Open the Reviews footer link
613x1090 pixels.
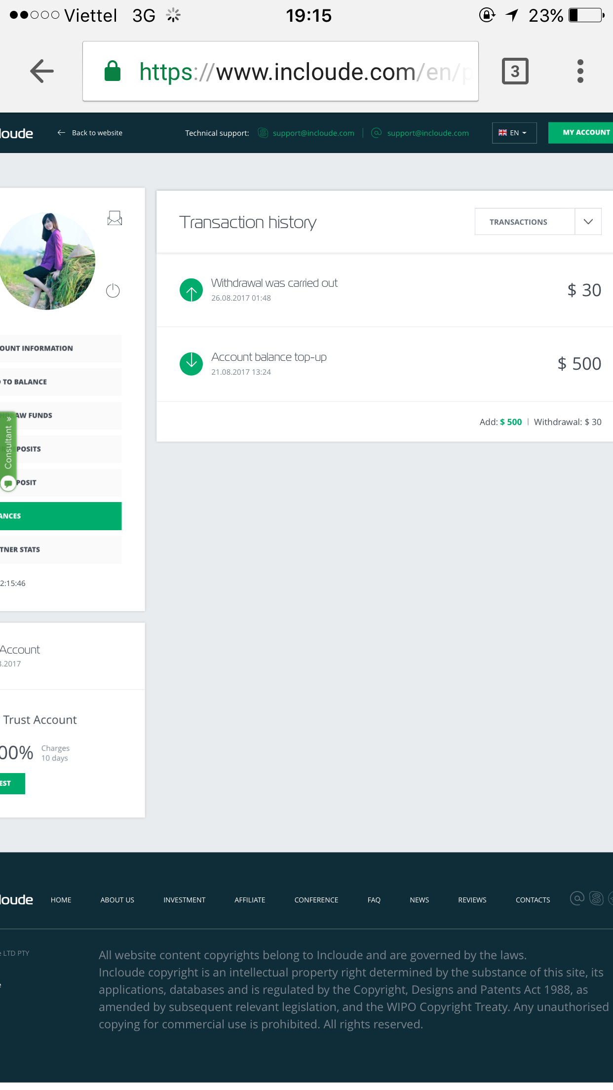472,900
